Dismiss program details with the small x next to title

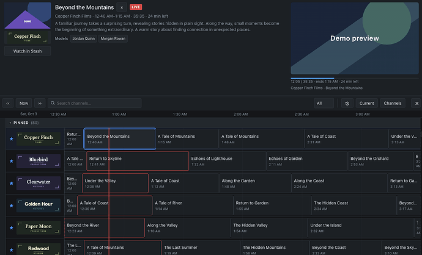pyautogui.click(x=122, y=7)
